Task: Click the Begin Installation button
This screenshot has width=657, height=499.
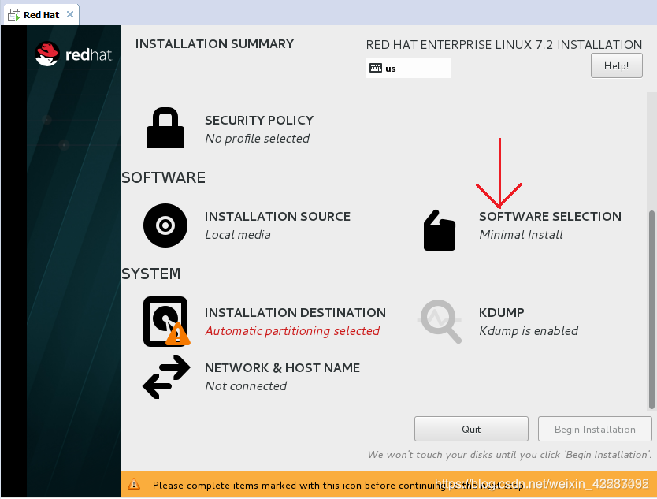Action: (x=595, y=429)
